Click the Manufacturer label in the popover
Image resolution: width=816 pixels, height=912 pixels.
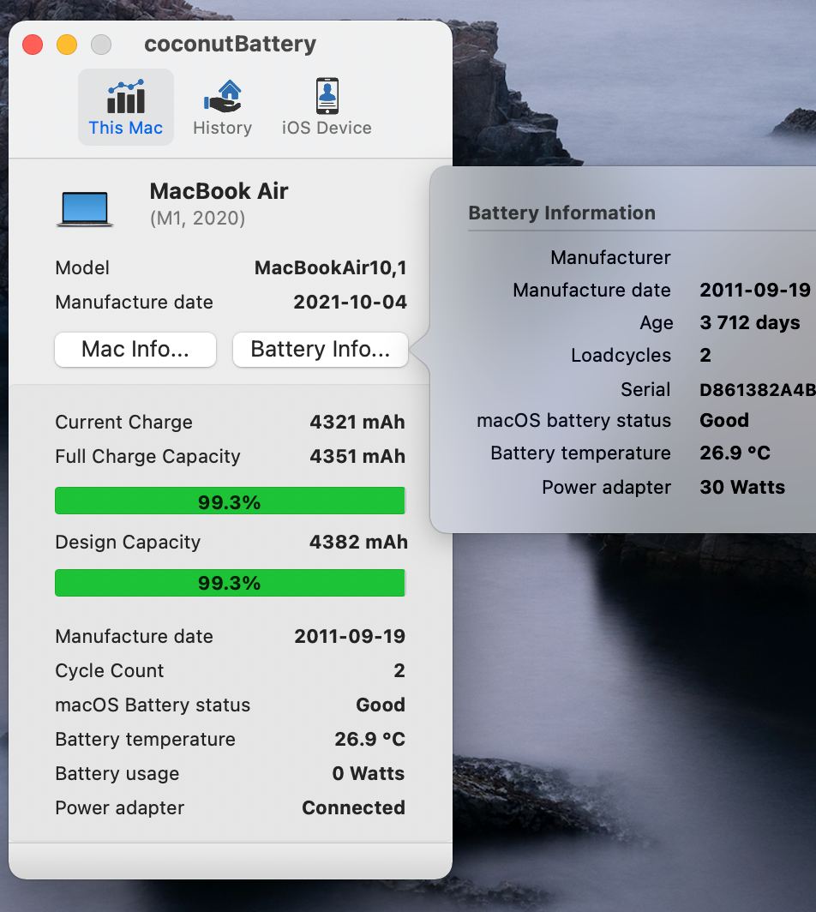pos(610,258)
